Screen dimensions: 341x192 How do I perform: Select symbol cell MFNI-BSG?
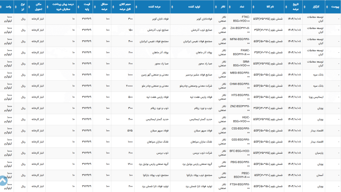click(240, 41)
